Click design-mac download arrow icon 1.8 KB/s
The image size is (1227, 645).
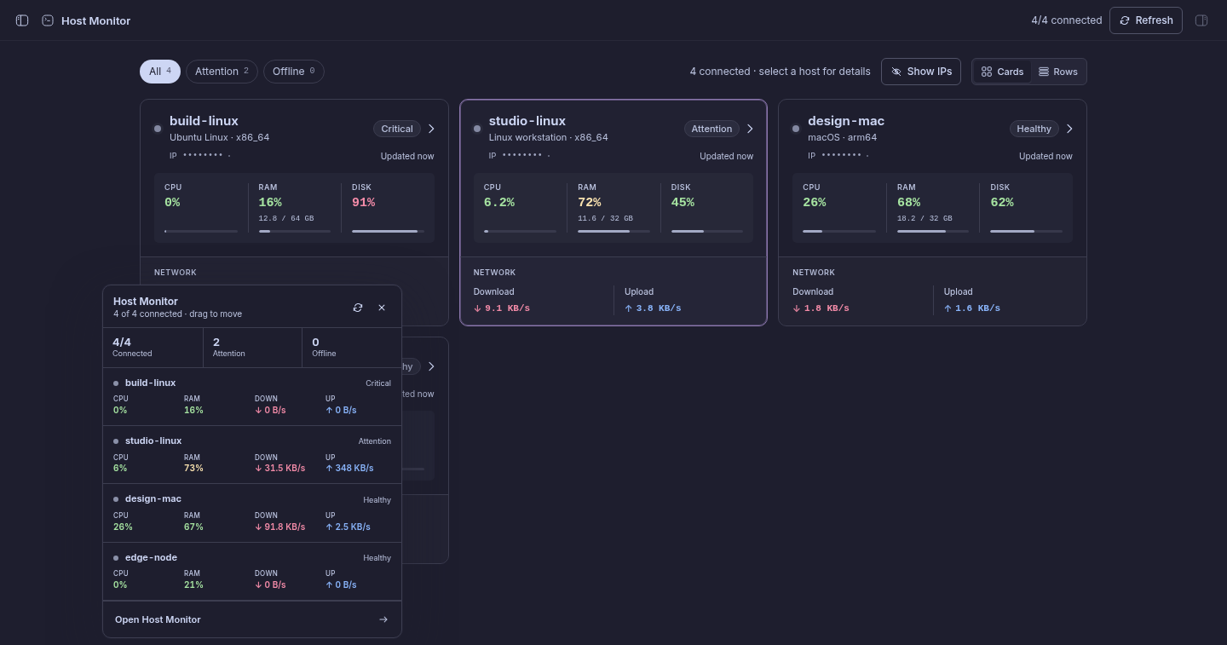point(797,308)
